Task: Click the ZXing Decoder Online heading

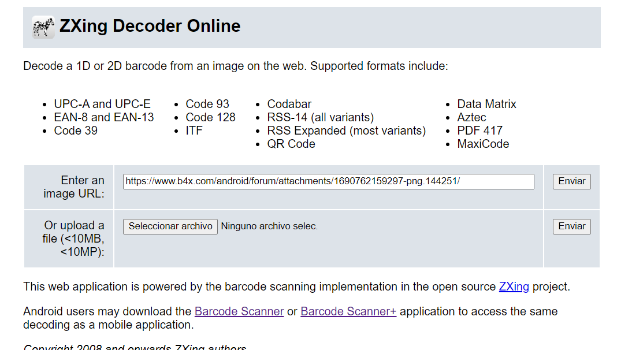Action: (x=150, y=27)
